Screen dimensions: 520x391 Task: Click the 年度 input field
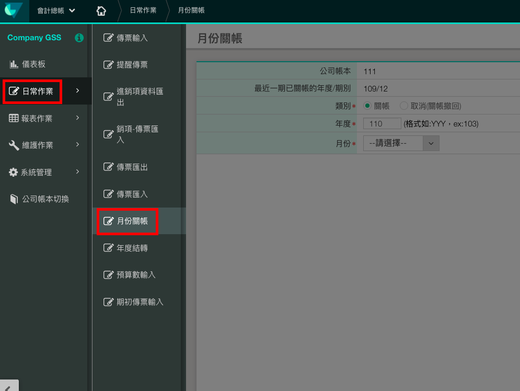click(x=382, y=124)
